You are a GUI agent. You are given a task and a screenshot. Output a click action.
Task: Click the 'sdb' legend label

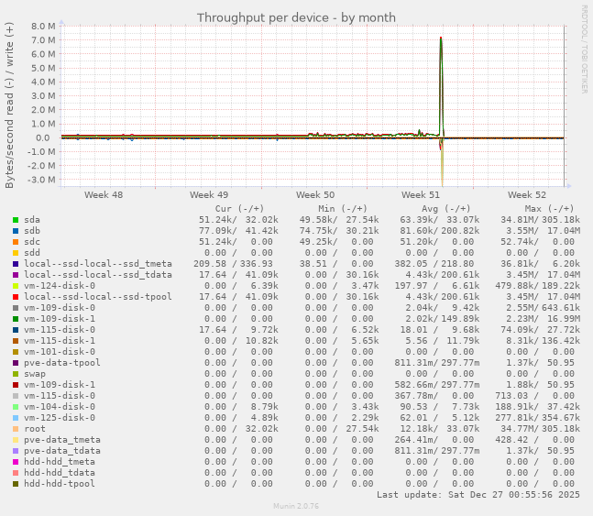click(32, 231)
